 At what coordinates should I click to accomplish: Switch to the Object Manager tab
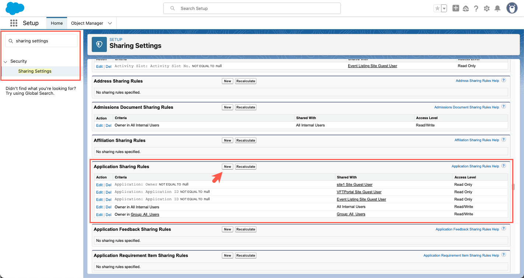tap(87, 23)
